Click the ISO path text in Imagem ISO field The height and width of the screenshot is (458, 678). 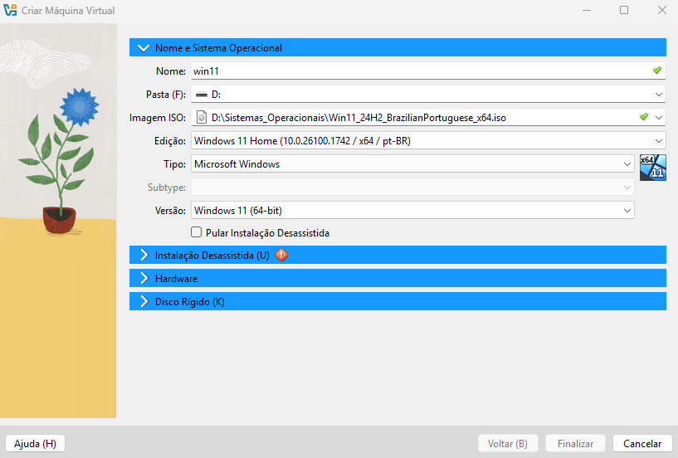pos(359,118)
